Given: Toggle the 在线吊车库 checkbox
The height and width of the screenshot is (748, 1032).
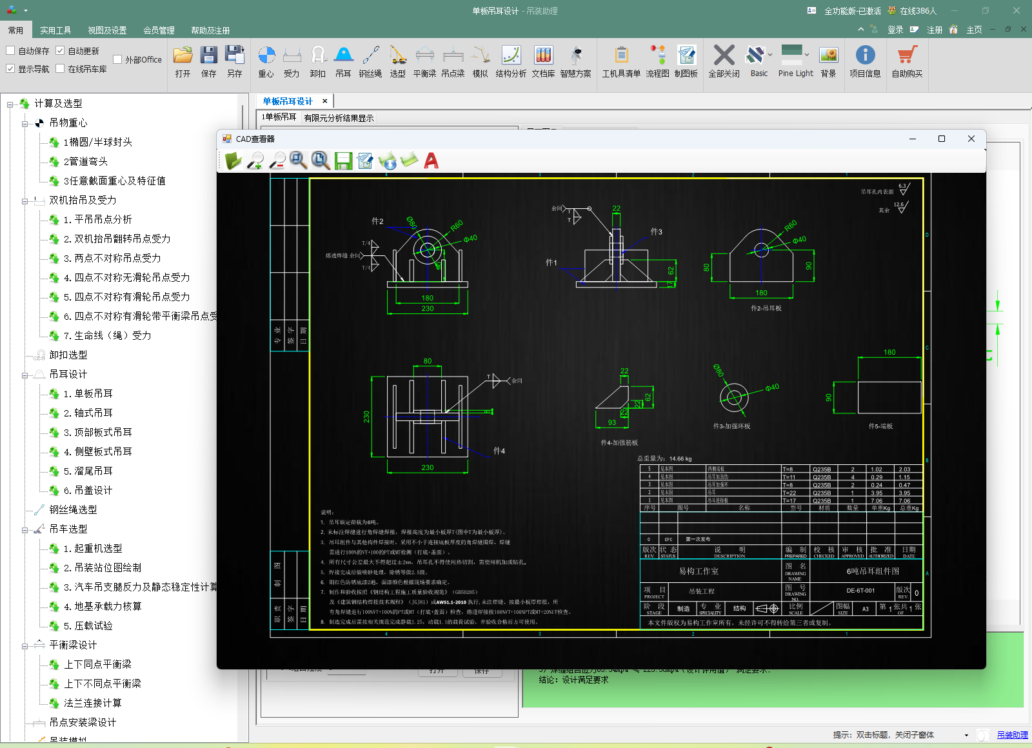Looking at the screenshot, I should 60,68.
